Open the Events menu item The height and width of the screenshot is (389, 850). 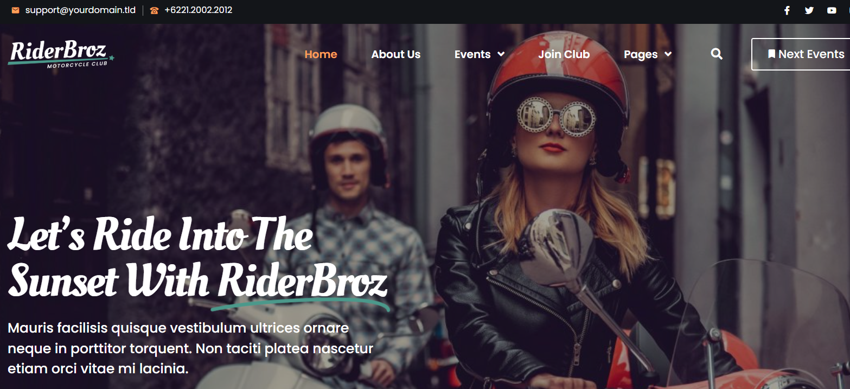pos(472,54)
